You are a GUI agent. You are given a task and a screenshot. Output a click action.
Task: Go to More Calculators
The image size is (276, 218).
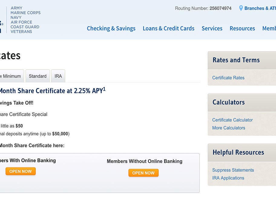pos(228,128)
